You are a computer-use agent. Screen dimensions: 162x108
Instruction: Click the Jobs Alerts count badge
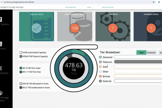[x=113, y=28]
